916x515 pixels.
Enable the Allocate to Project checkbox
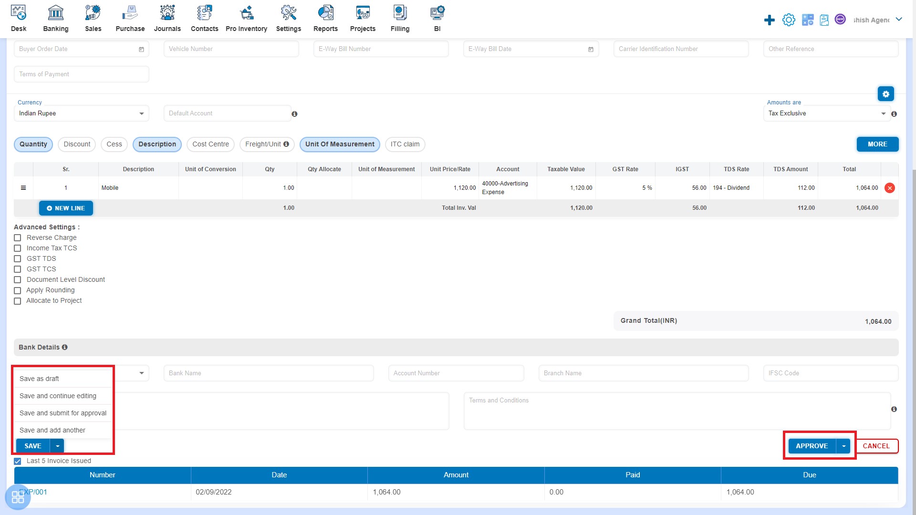pyautogui.click(x=18, y=301)
